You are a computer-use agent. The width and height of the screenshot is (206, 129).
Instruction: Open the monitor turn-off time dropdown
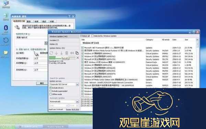pos(41,58)
